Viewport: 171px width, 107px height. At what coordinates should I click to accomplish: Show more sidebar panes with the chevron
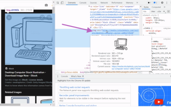tap(164, 7)
